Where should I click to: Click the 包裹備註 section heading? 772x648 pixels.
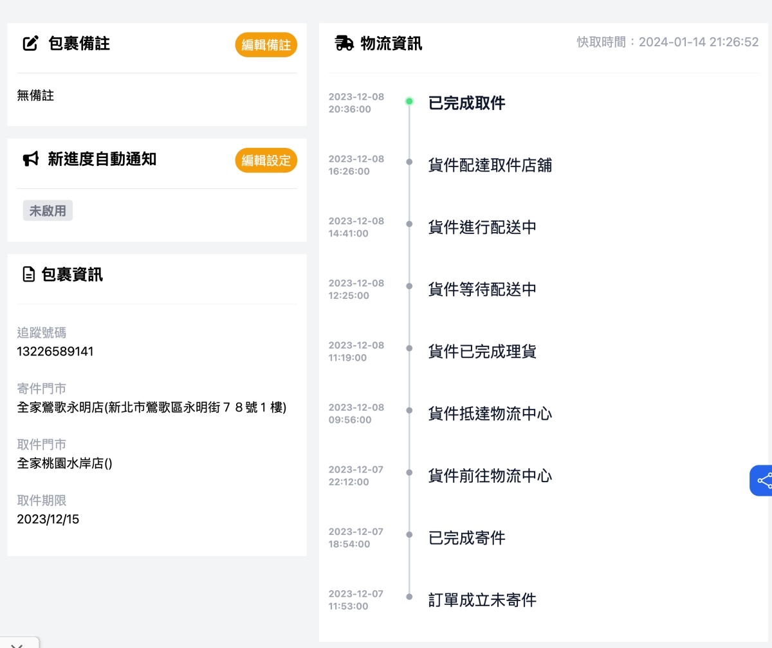78,44
